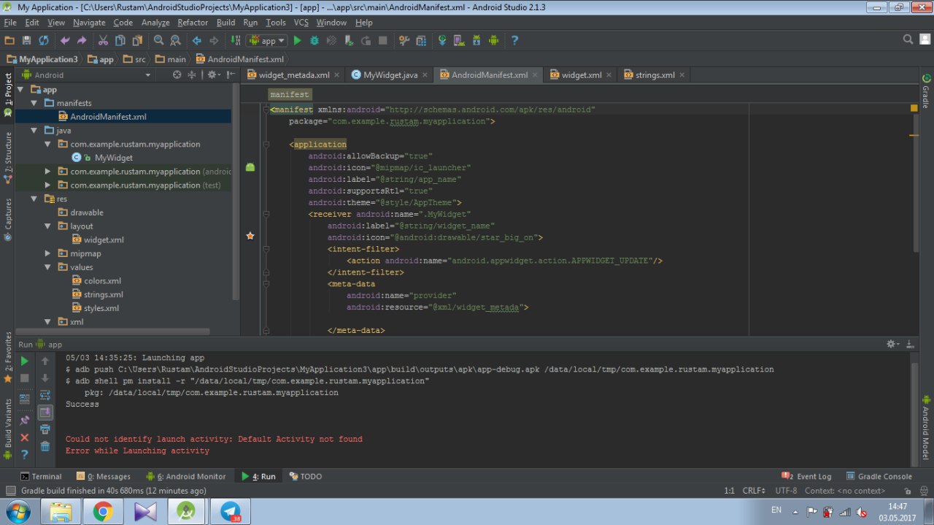Click the Debug app bug icon
Image resolution: width=934 pixels, height=525 pixels.
coord(314,41)
